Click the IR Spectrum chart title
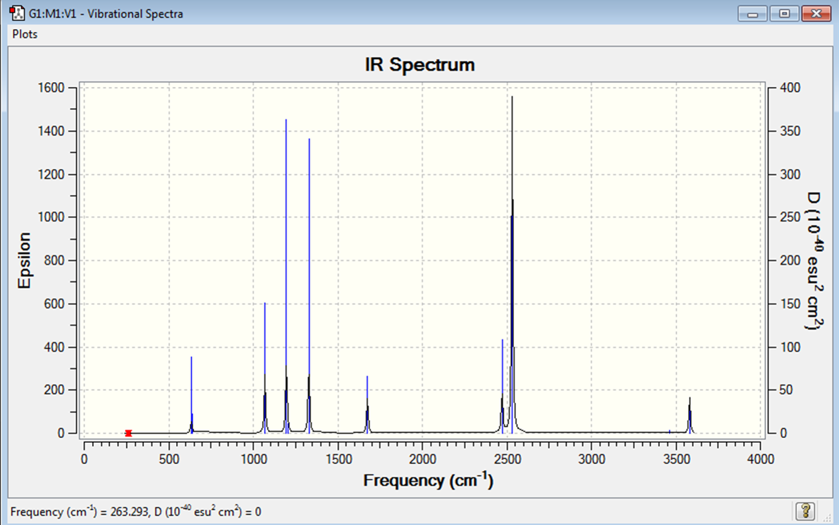Viewport: 839px width, 525px height. click(420, 65)
